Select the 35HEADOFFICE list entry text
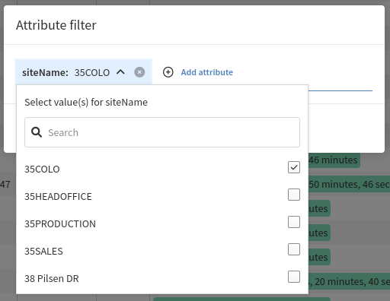The height and width of the screenshot is (301, 390). [58, 196]
